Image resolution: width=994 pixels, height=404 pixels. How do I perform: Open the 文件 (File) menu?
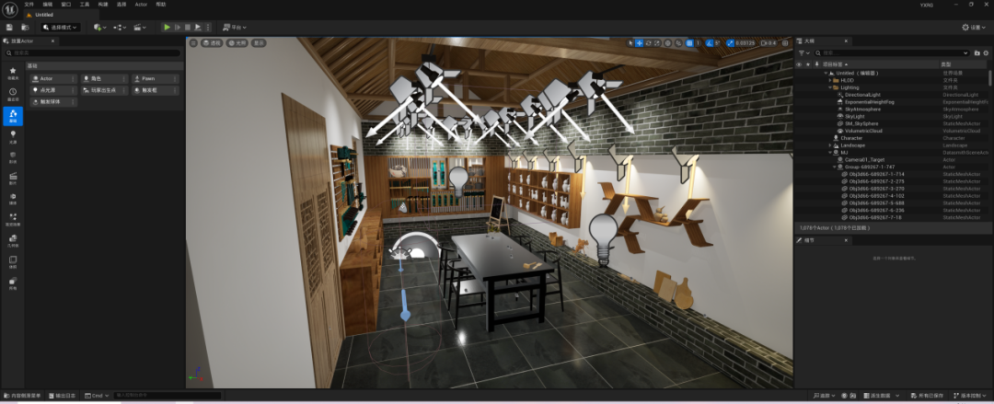pyautogui.click(x=29, y=5)
